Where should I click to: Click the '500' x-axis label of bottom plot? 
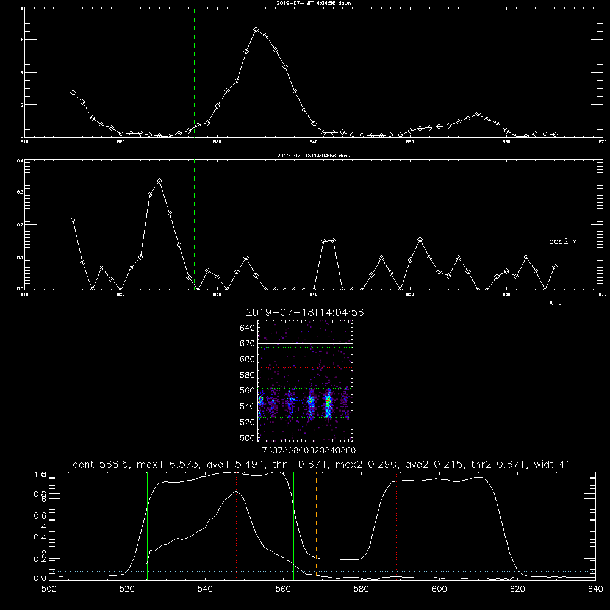pos(49,589)
